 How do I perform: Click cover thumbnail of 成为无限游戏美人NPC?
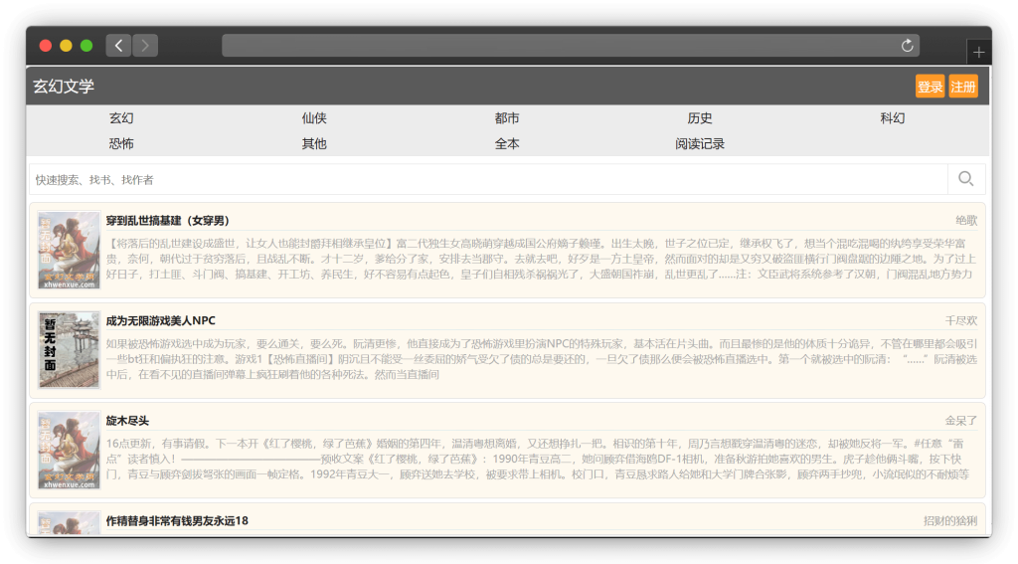tap(69, 350)
